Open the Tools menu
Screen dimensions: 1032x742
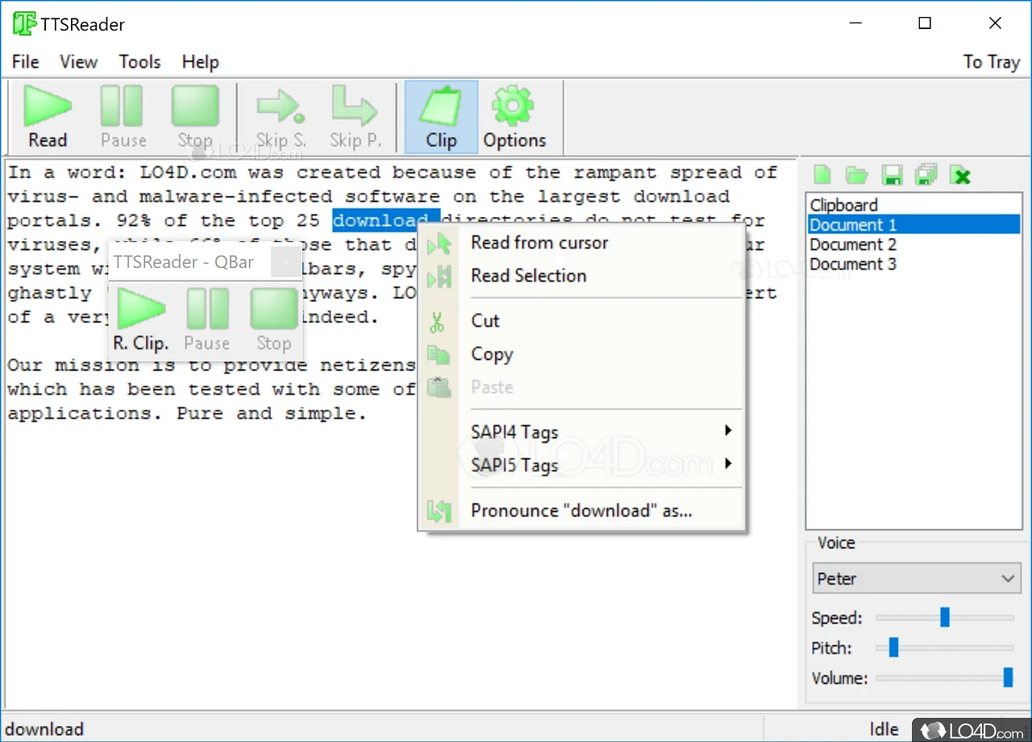(x=139, y=62)
